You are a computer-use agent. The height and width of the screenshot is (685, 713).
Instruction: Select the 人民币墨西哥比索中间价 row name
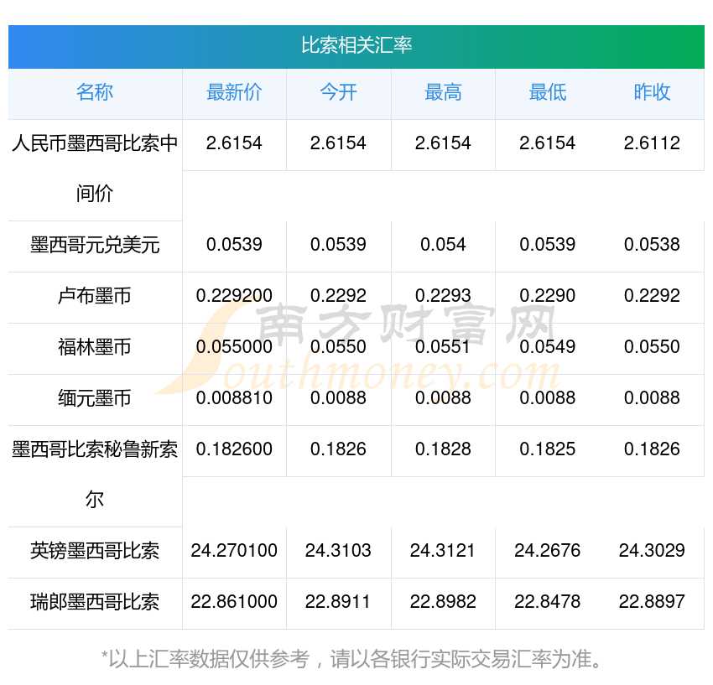point(95,168)
